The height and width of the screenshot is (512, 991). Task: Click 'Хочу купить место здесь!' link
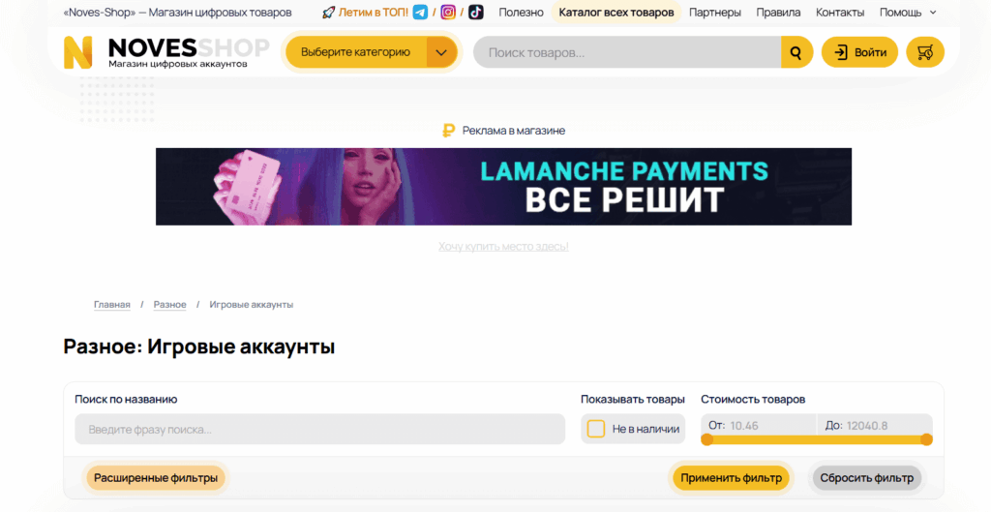pyautogui.click(x=503, y=247)
